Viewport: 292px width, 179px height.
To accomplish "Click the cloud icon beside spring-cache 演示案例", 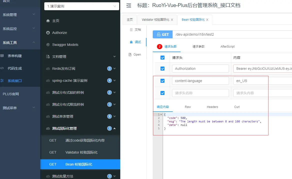I will point(48,81).
